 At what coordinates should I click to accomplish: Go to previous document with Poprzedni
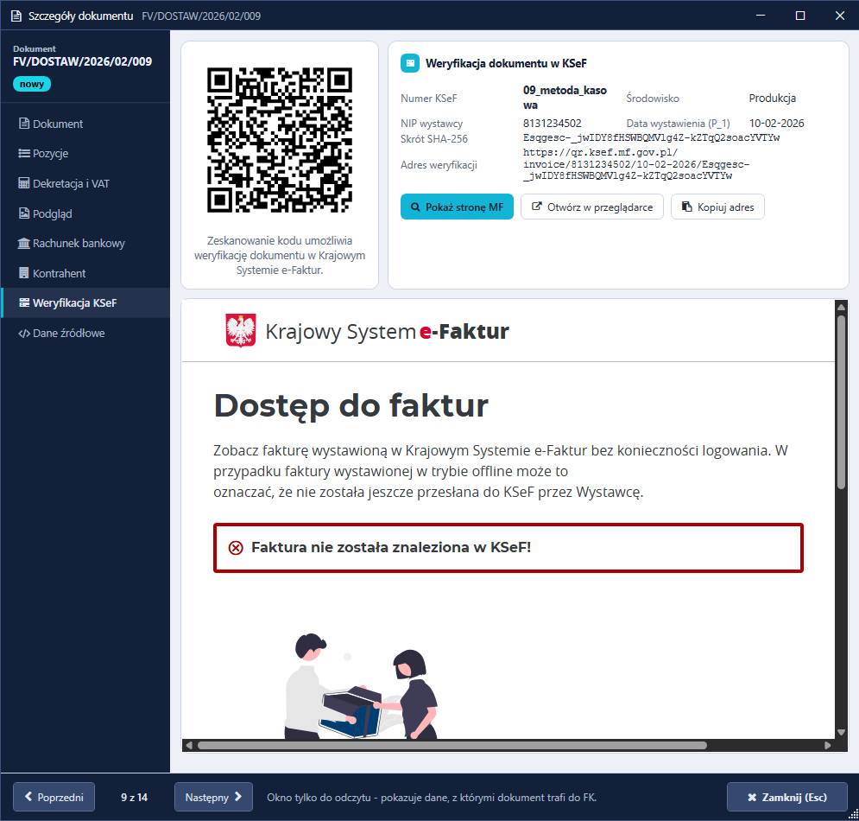tap(54, 797)
